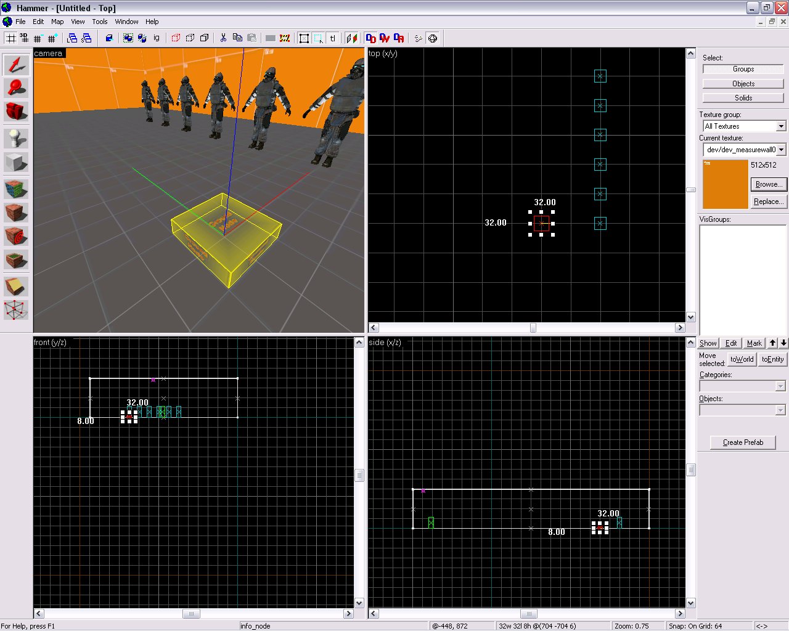Click the Paste toolbar icon
The image size is (789, 631).
point(251,38)
